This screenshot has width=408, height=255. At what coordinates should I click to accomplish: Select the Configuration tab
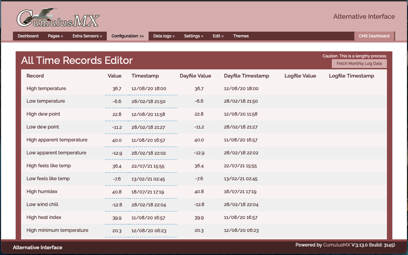pos(128,36)
